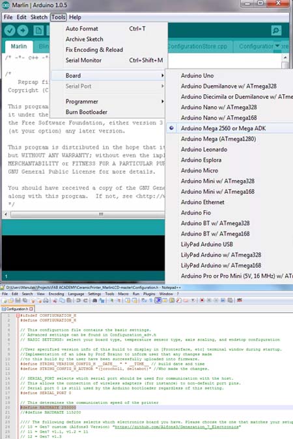Click the Zoom Out icon in Notepad++ toolbar
The width and height of the screenshot is (293, 439).
119,300
